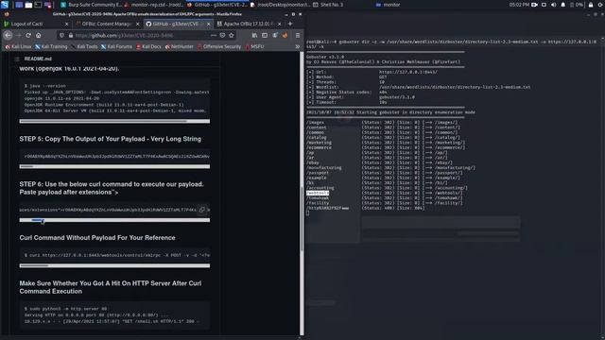View site security padlock info
605x340 pixels.
click(71, 35)
